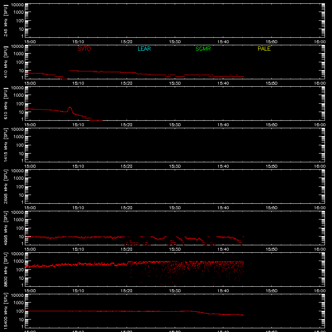Click the 100 tick on the 610 MHz axis
The image size is (332, 332).
(20, 103)
